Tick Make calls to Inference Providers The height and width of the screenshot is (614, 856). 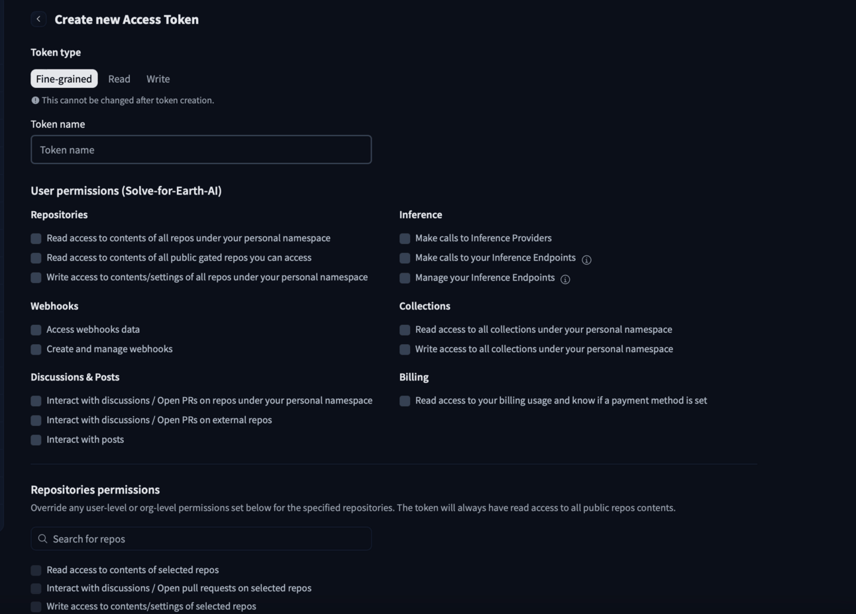405,238
